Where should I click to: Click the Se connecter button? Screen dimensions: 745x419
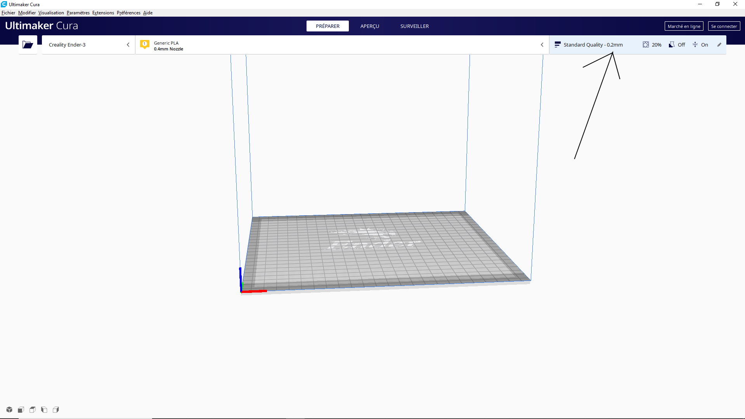[x=724, y=26]
